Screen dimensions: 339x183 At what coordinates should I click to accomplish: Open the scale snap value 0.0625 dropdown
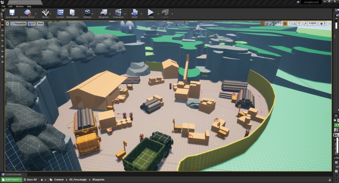pos(312,24)
